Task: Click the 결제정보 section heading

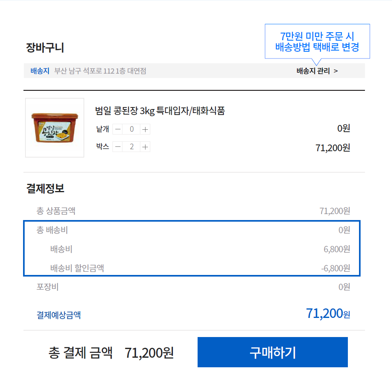Action: tap(45, 188)
